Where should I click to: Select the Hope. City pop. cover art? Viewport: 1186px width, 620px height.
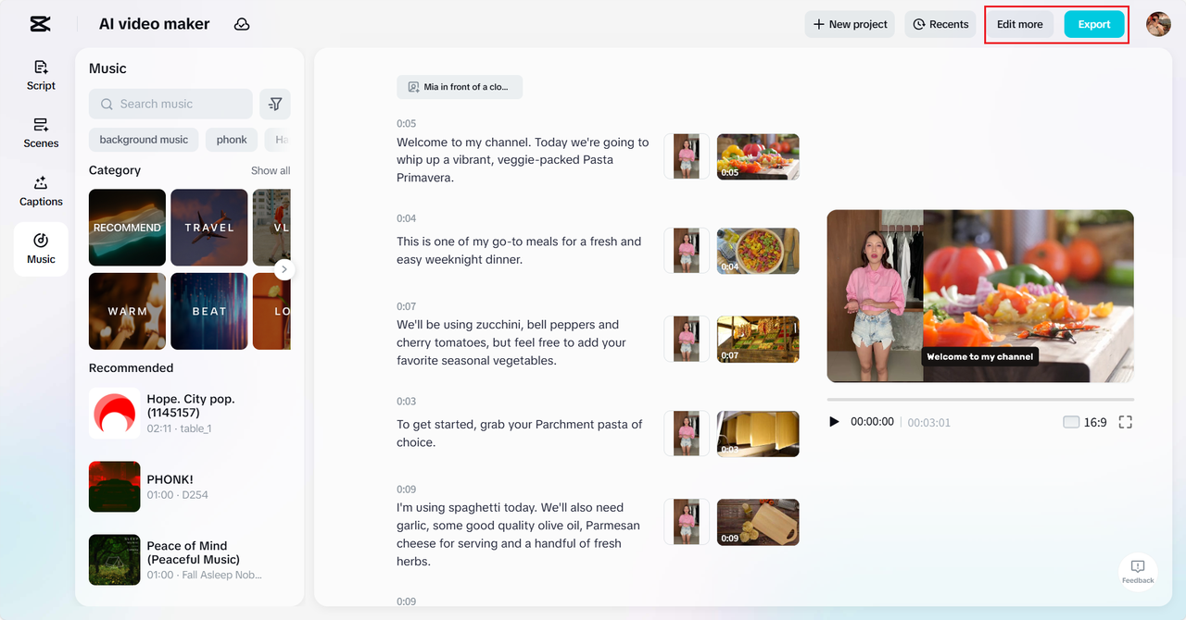(x=114, y=413)
